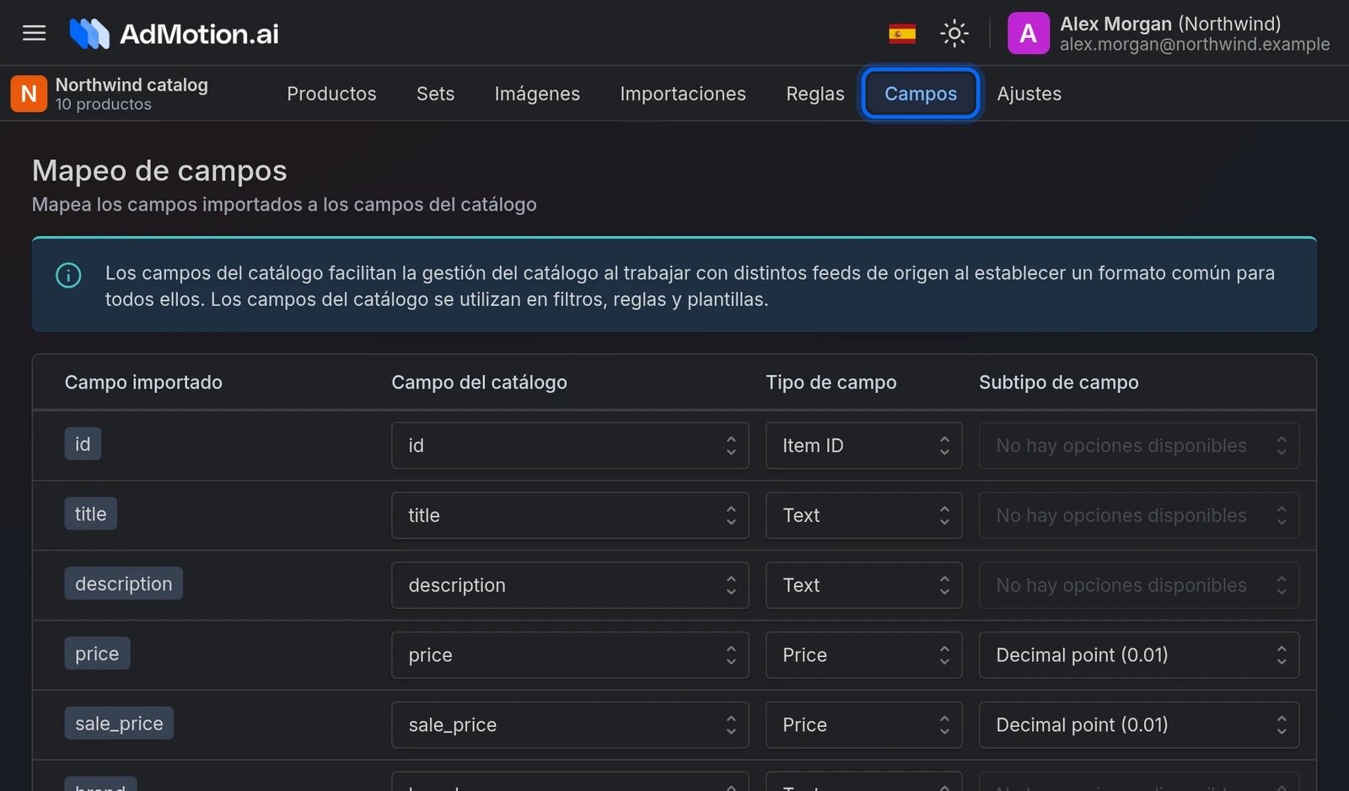Open the Importaciones tab

(x=683, y=94)
